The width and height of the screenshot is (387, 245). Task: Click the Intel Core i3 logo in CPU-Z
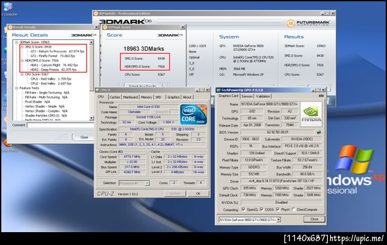[x=193, y=114]
